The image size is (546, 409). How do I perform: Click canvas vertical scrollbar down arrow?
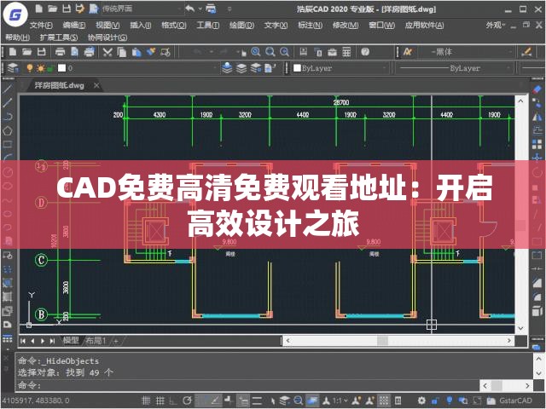pos(520,328)
